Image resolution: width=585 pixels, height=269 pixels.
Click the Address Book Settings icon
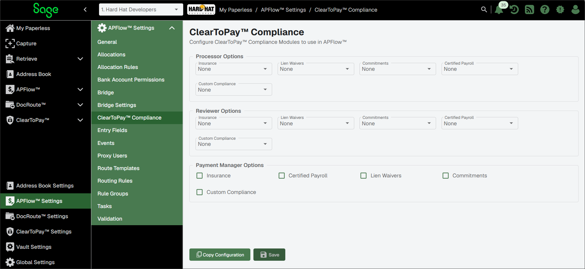10,186
